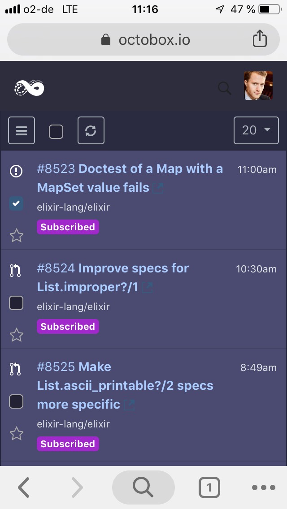This screenshot has width=287, height=509.
Task: Click the Subscribed label on #8523
Action: [68, 227]
